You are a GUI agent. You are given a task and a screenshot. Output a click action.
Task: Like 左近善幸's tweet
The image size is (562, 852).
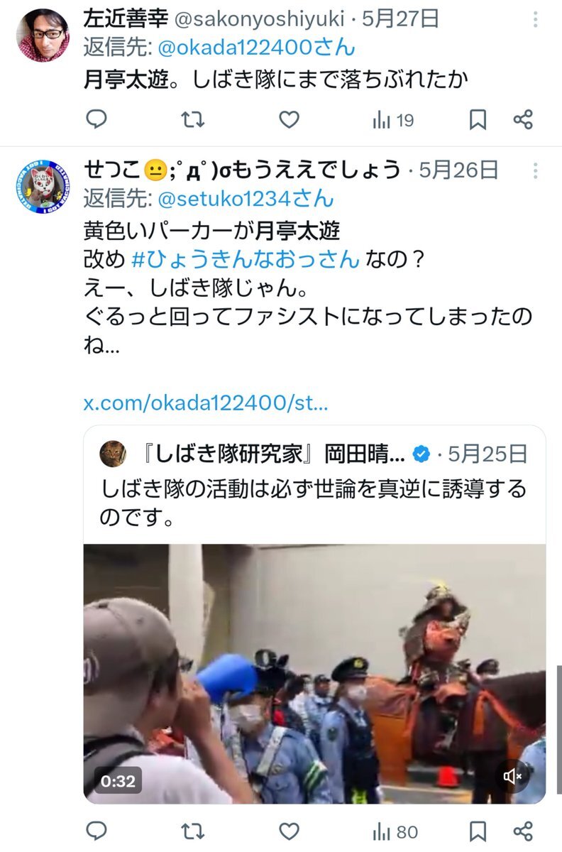point(288,120)
